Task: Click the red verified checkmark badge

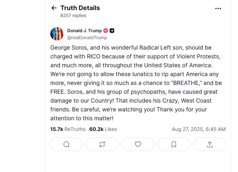Action: pyautogui.click(x=106, y=31)
